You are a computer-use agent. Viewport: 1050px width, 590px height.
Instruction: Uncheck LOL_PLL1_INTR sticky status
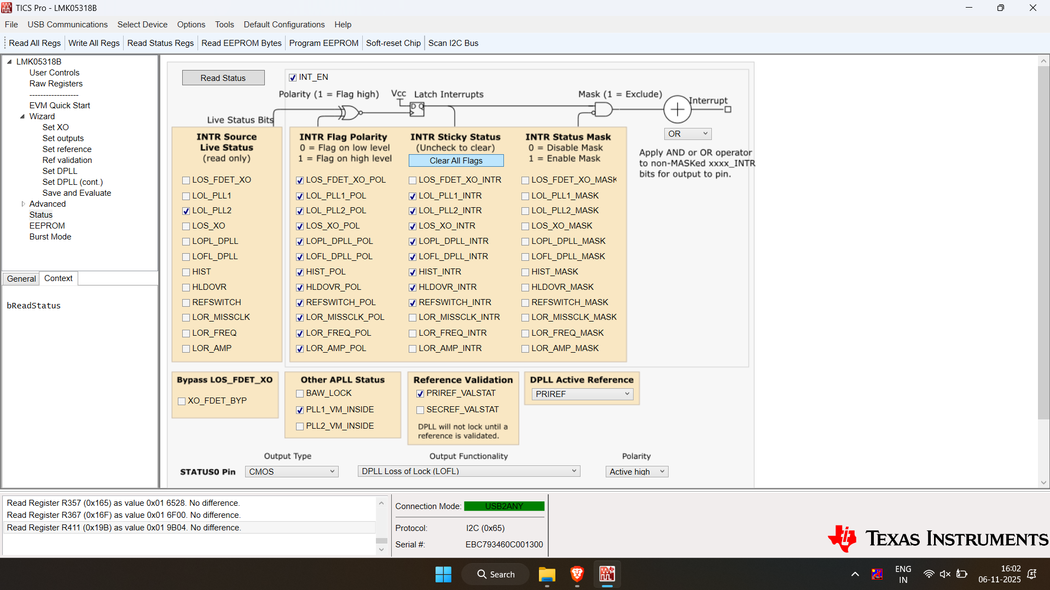point(413,196)
